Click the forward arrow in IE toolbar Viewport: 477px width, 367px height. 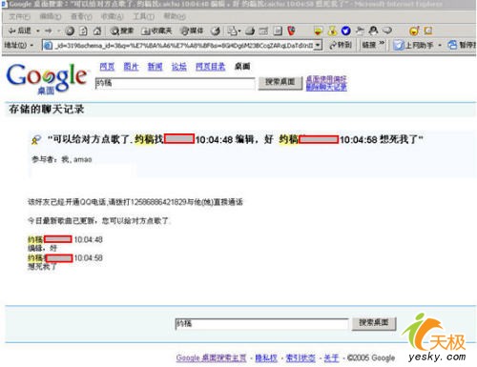tap(49, 31)
